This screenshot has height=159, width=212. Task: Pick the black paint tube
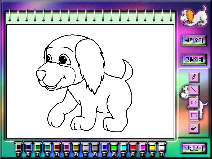pos(19,149)
